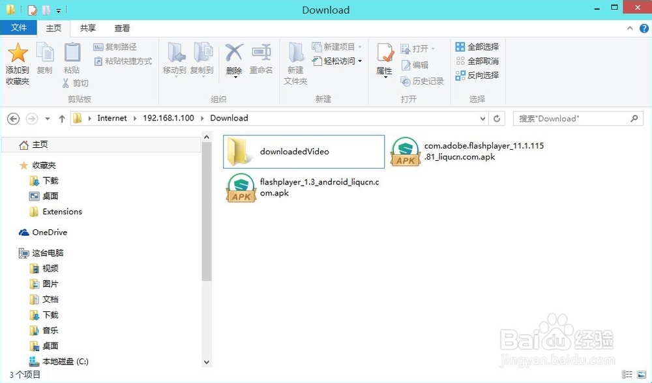Open the 共享 (Share) ribbon tab

87,28
